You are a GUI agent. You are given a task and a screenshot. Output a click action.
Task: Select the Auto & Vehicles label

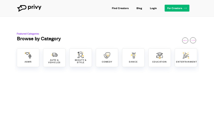pyautogui.click(x=54, y=61)
